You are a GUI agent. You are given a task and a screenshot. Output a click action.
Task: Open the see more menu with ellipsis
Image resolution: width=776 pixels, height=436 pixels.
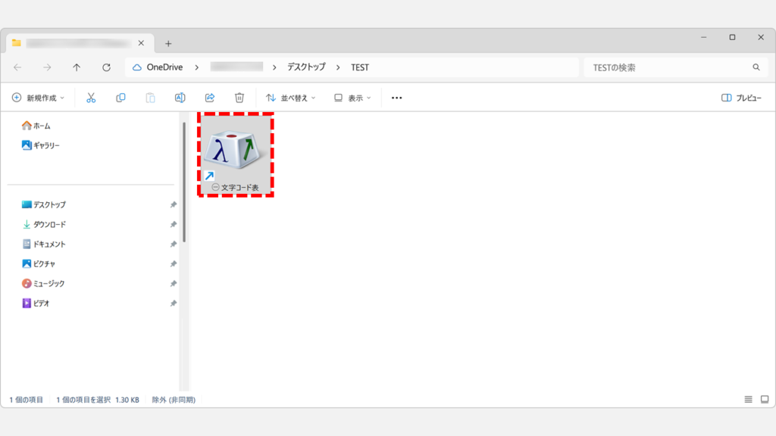[396, 97]
